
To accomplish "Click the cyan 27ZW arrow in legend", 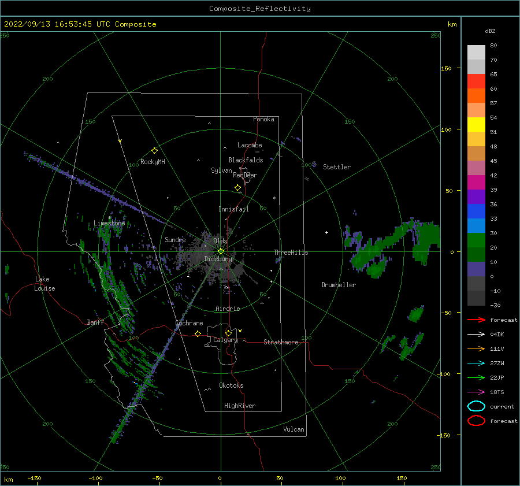I will pyautogui.click(x=476, y=363).
